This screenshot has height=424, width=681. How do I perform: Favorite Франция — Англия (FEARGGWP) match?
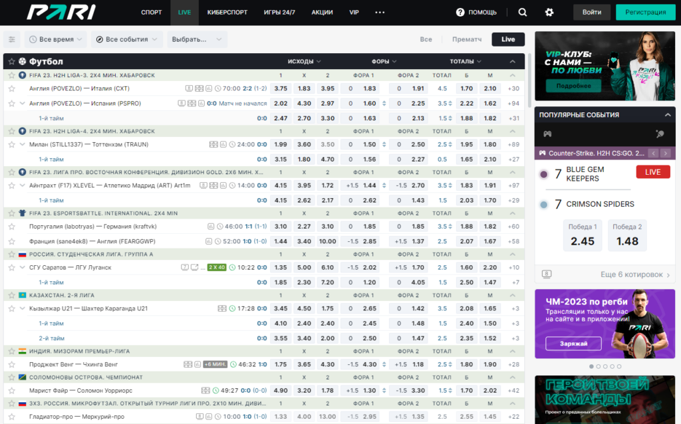(12, 241)
